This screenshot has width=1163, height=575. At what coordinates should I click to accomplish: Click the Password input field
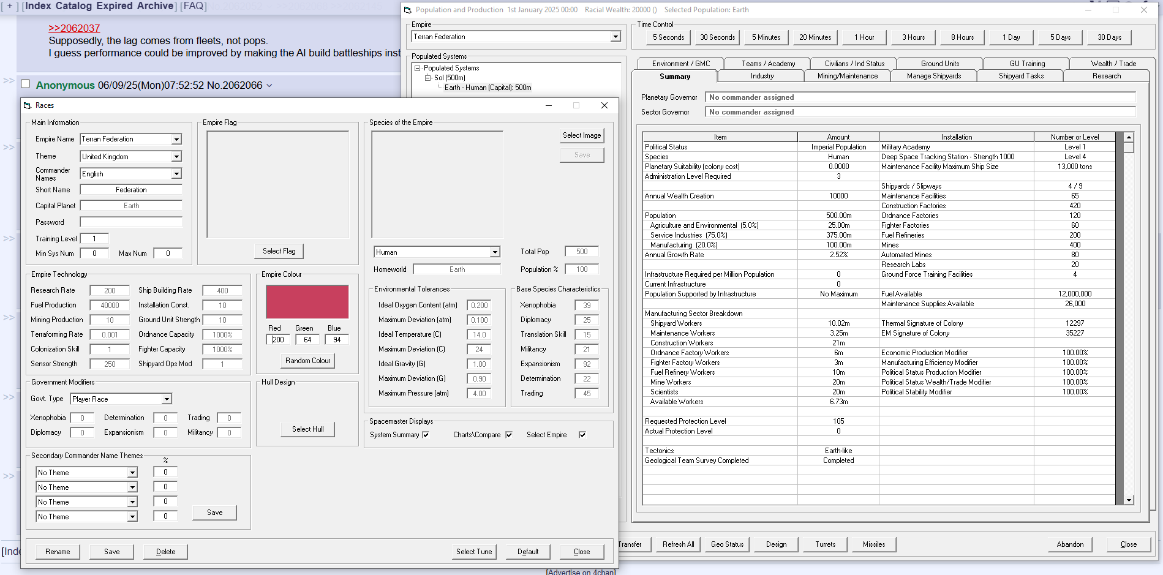[131, 222]
